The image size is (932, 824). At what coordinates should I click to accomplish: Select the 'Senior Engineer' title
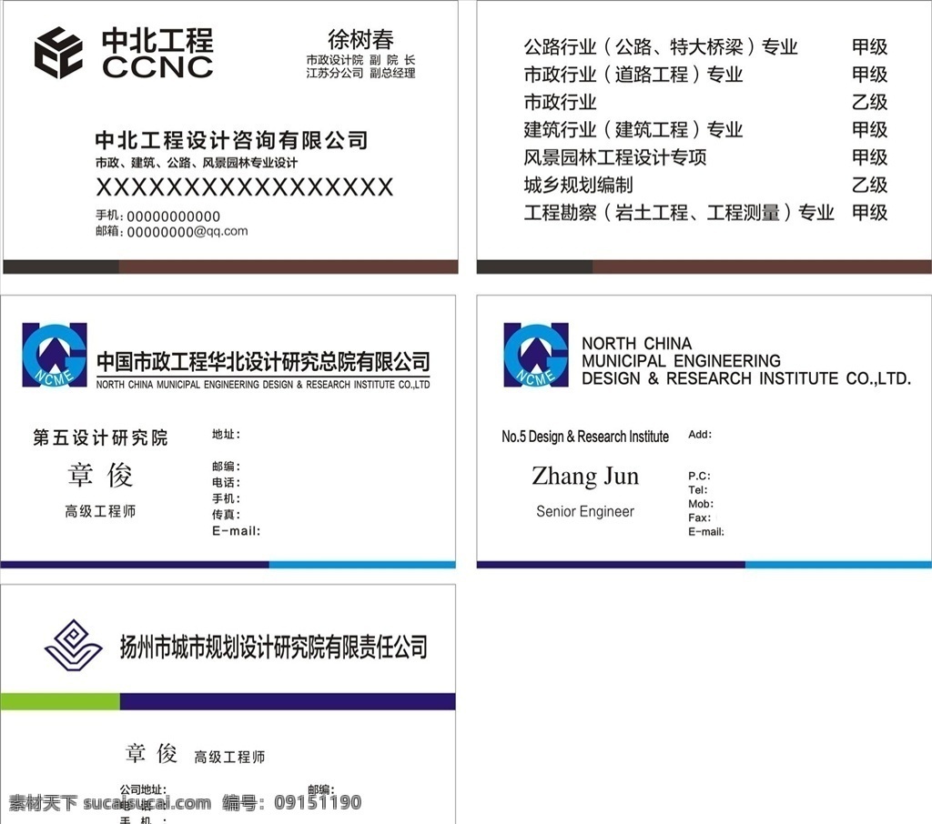point(585,511)
